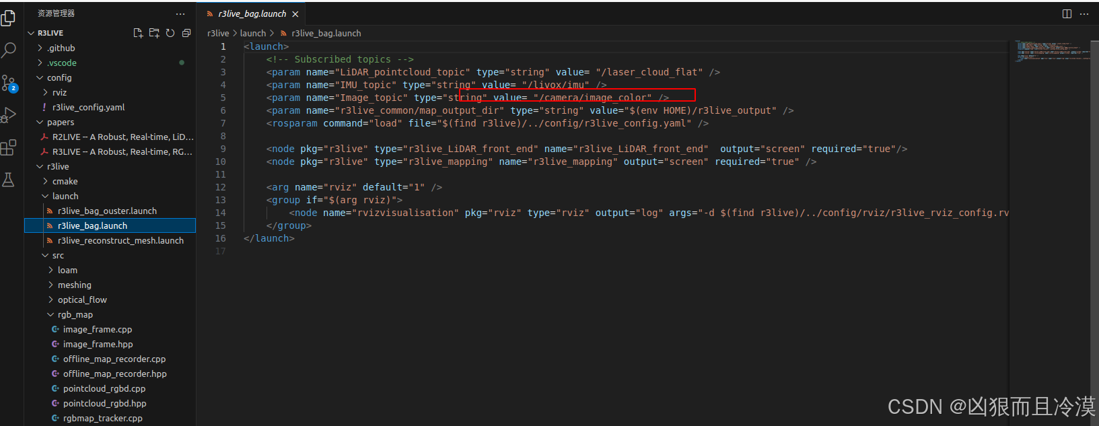The width and height of the screenshot is (1099, 426).
Task: Split the editor to the right
Action: [x=1067, y=13]
